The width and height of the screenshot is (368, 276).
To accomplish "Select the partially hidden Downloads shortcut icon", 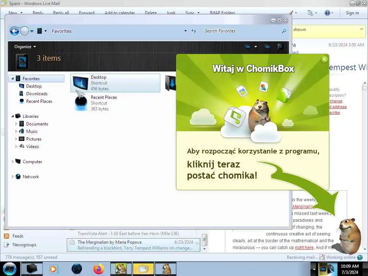I will click(x=171, y=83).
